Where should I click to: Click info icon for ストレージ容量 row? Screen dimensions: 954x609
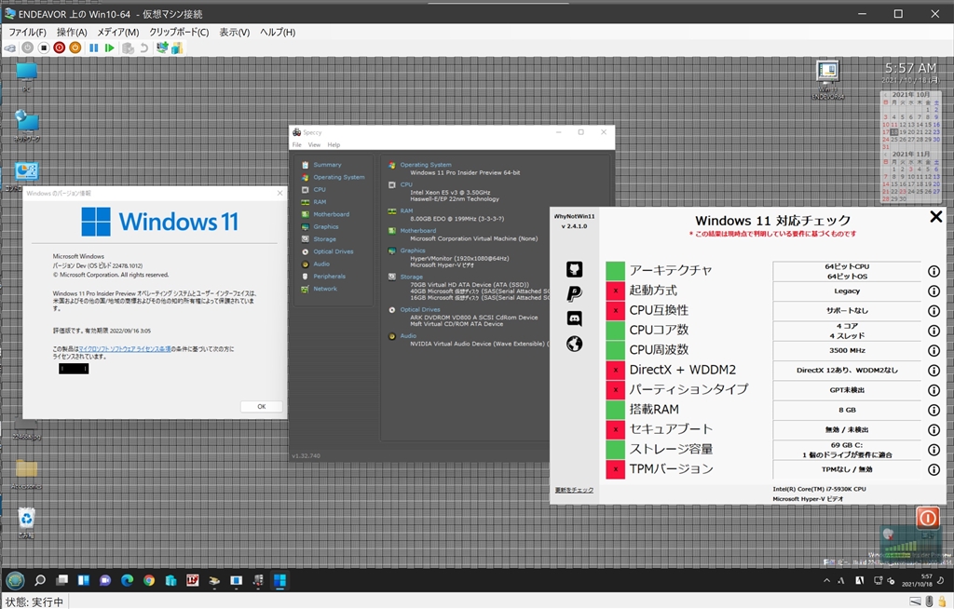click(x=934, y=450)
